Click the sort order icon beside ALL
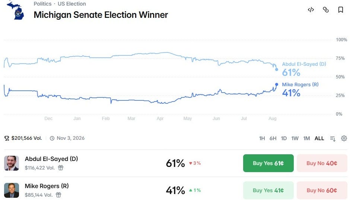The width and height of the screenshot is (350, 200). pos(332,138)
